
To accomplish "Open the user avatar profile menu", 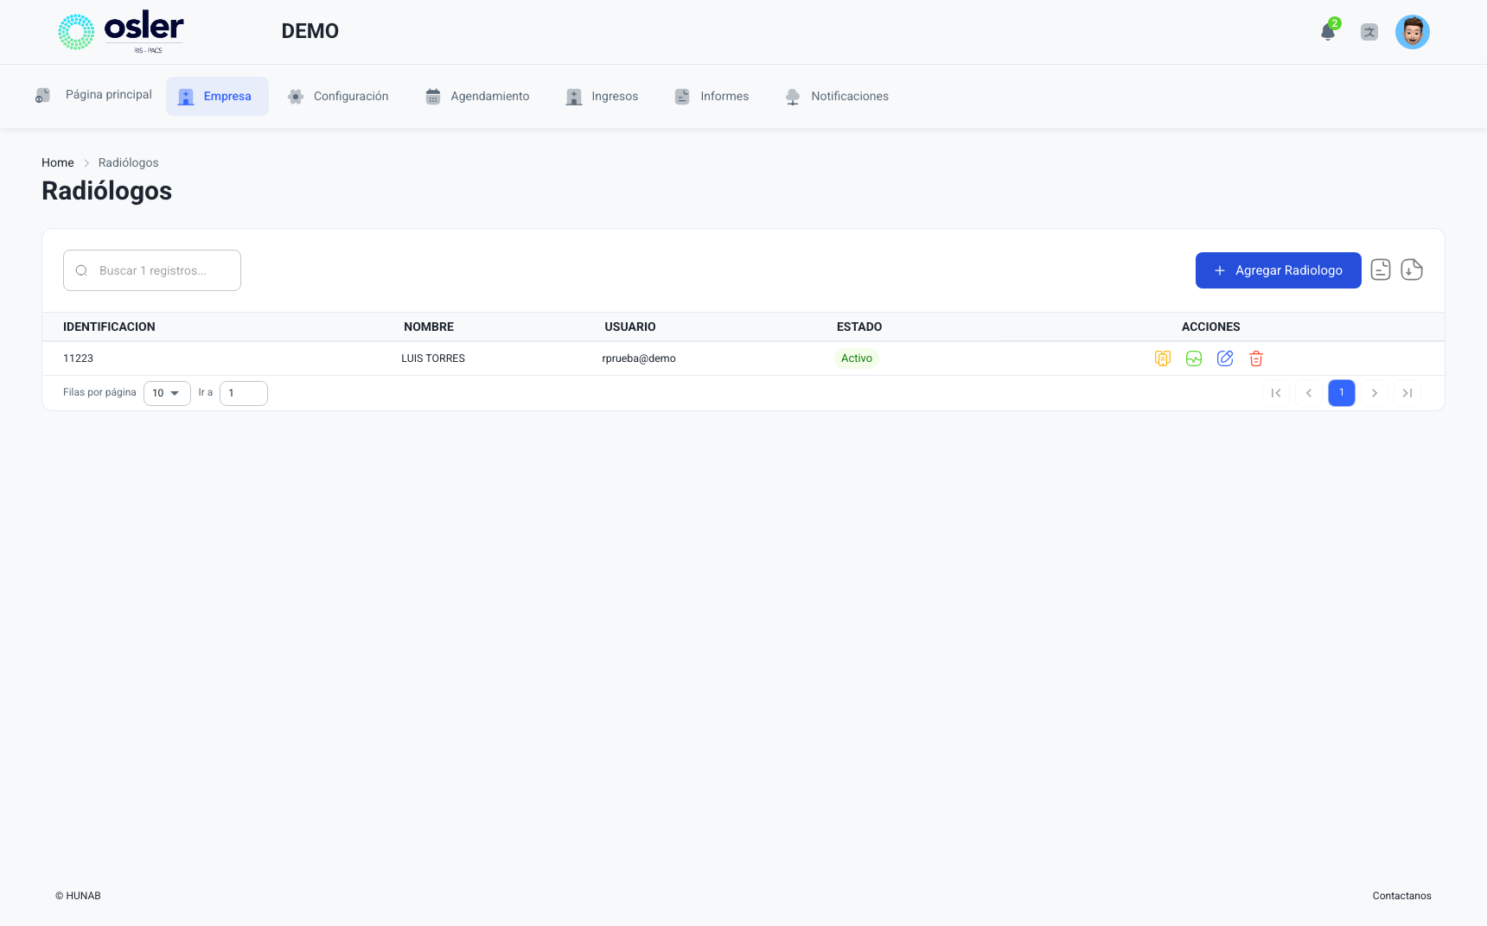I will pyautogui.click(x=1413, y=32).
